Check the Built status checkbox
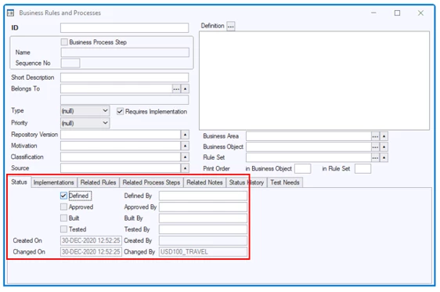The image size is (440, 292). (63, 218)
